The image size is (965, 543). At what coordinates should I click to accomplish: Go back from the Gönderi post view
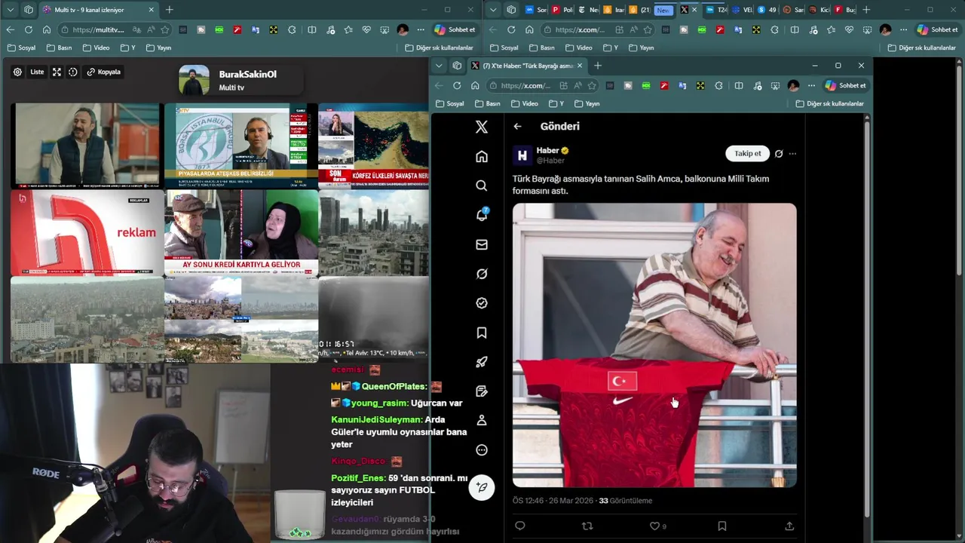(x=517, y=127)
